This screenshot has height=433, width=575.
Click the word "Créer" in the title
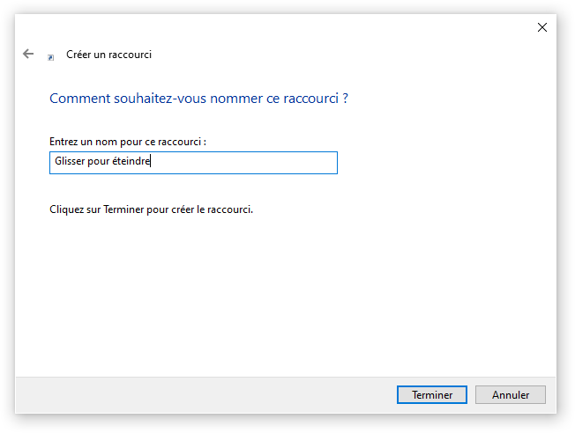click(x=78, y=55)
